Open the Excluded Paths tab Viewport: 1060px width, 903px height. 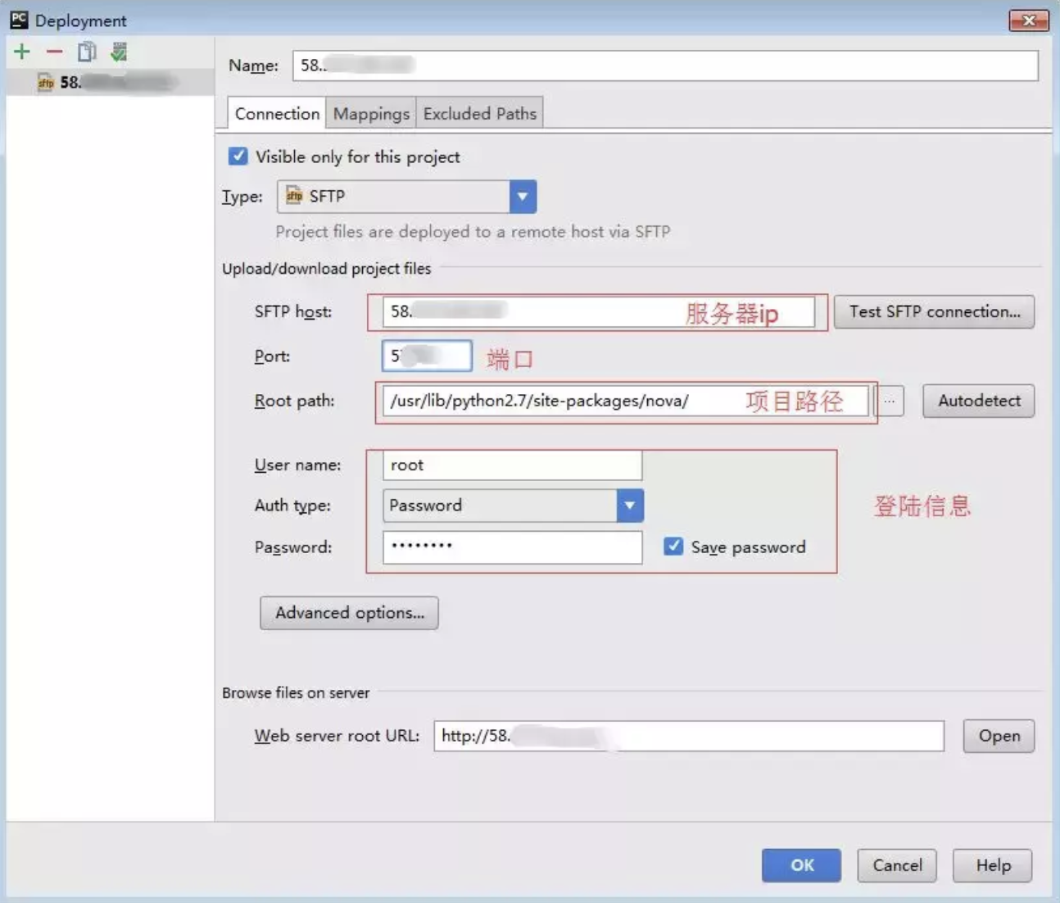coord(479,114)
